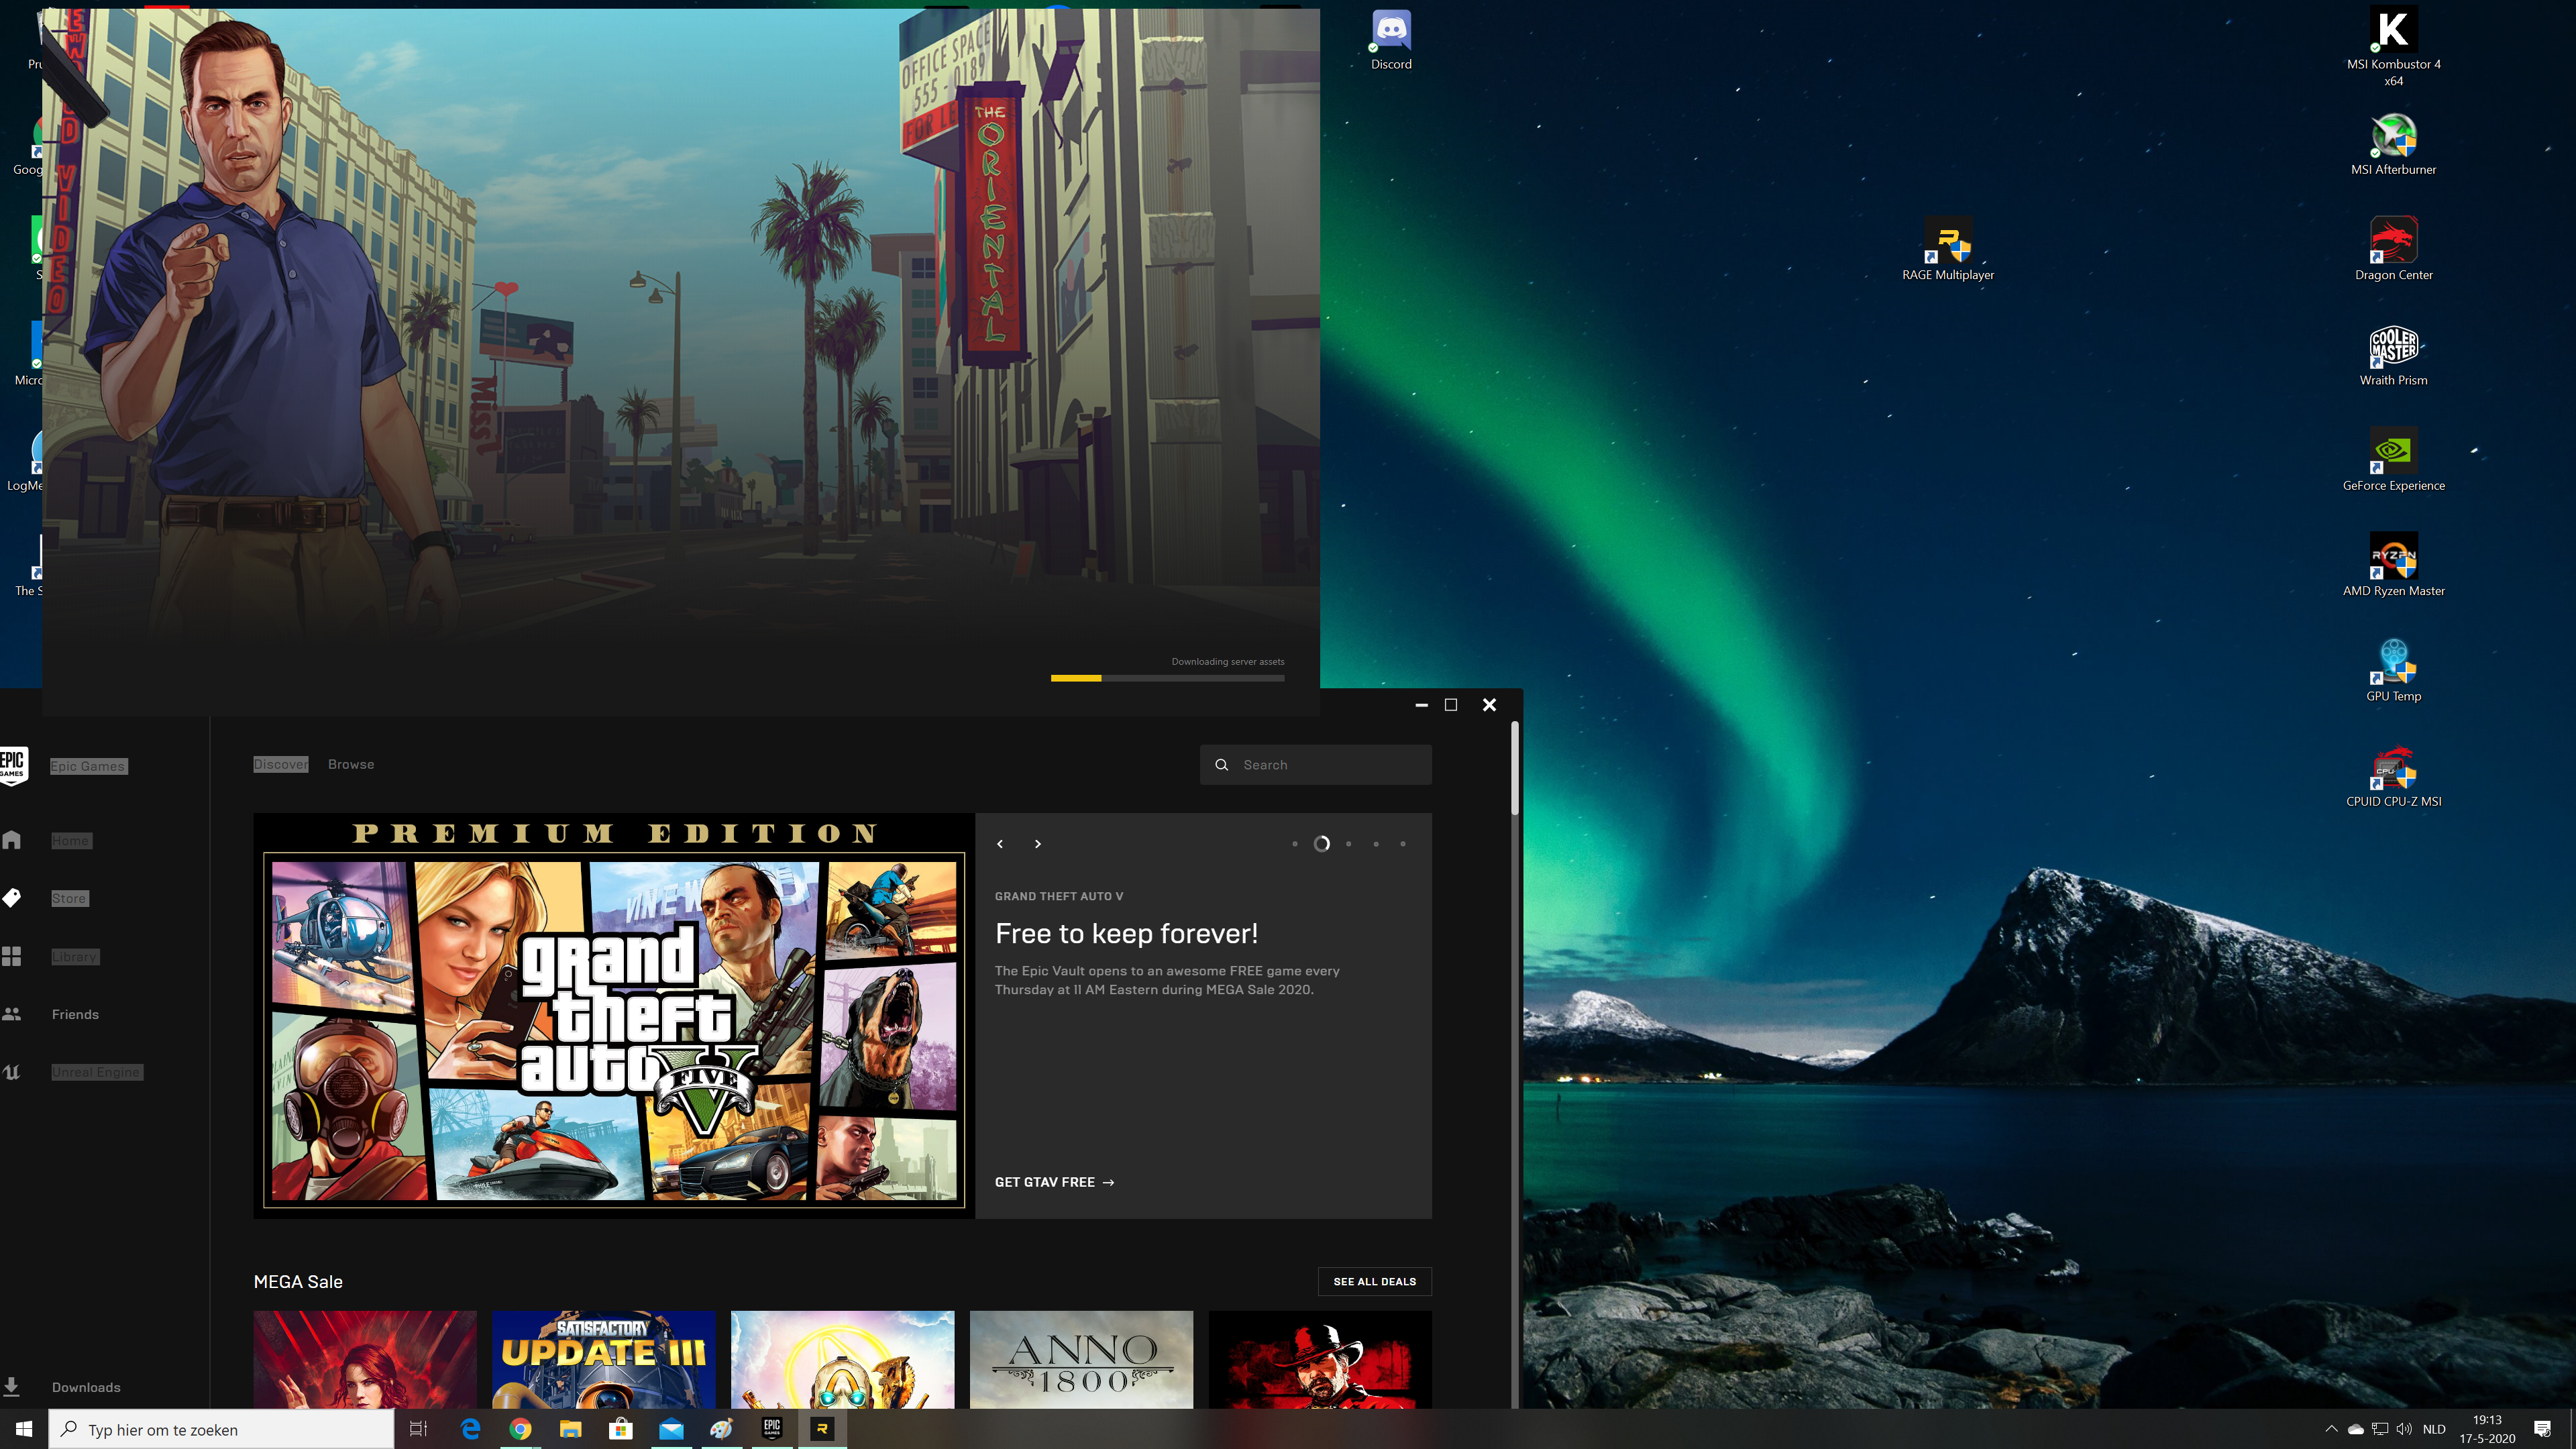Click the OneDrive cloud tray icon
The width and height of the screenshot is (2576, 1449).
[x=2356, y=1429]
